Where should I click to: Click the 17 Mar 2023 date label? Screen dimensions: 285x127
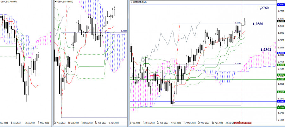(x=190, y=123)
